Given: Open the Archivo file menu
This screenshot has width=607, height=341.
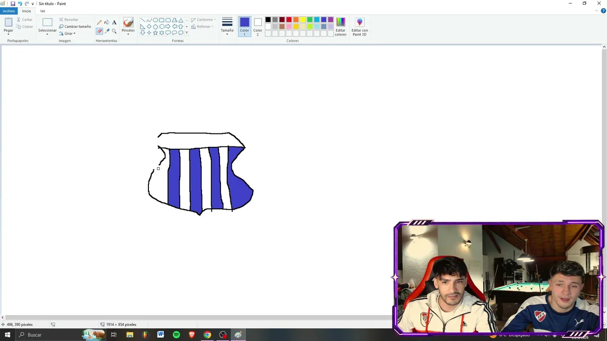Looking at the screenshot, I should click(9, 11).
